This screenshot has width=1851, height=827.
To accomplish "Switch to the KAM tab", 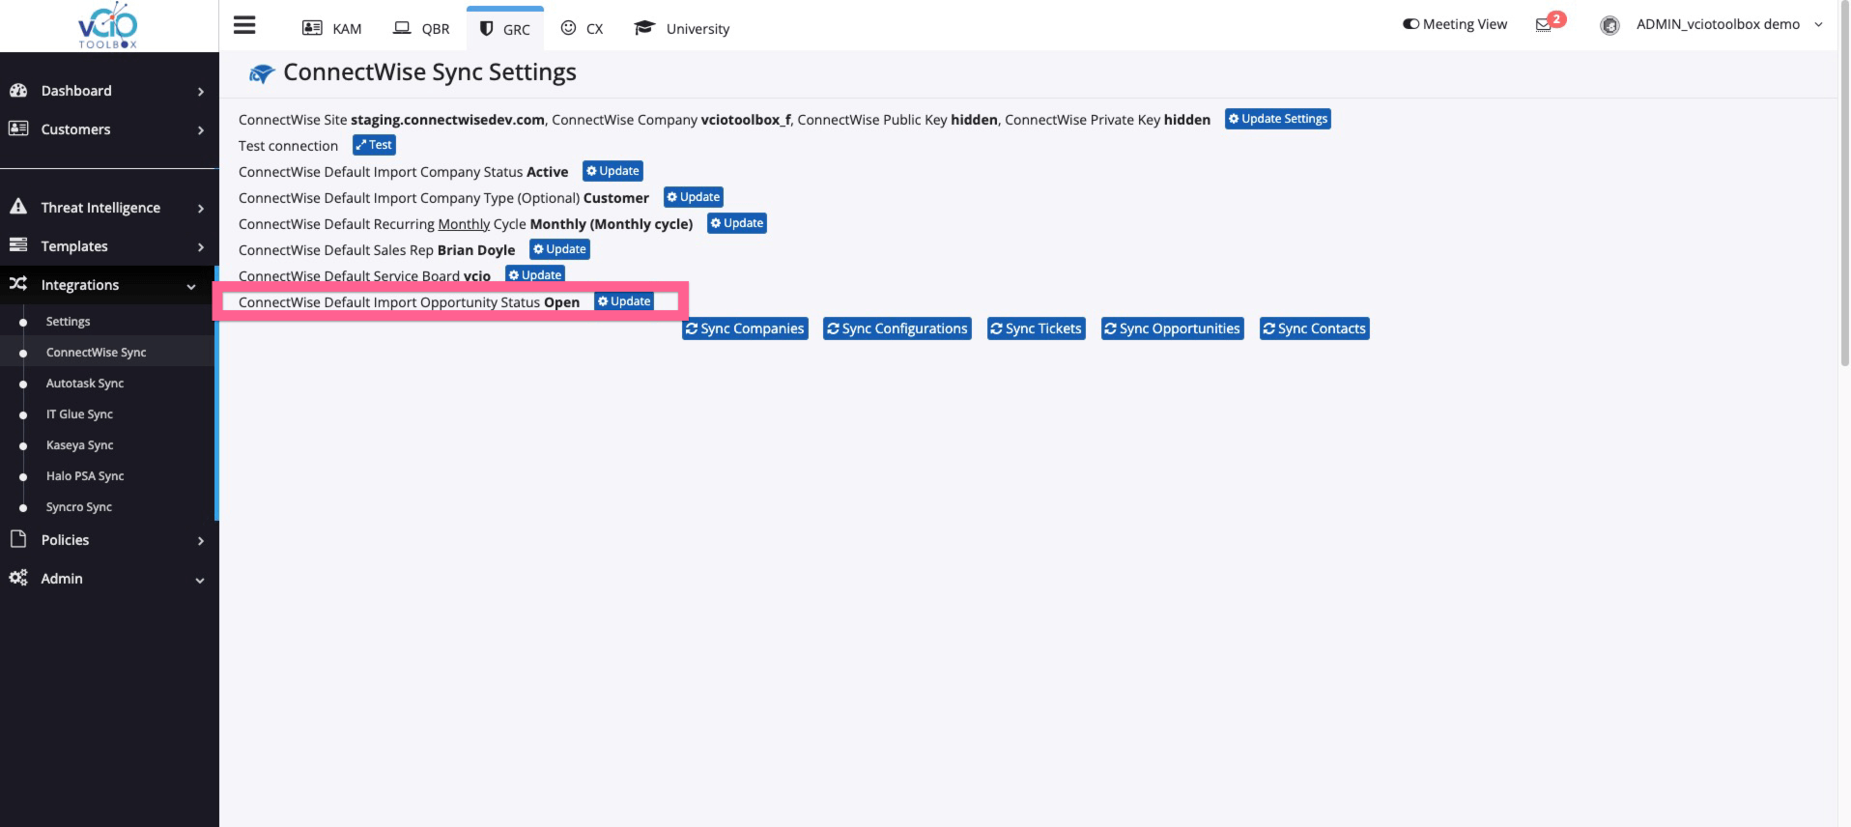I will coord(331,28).
